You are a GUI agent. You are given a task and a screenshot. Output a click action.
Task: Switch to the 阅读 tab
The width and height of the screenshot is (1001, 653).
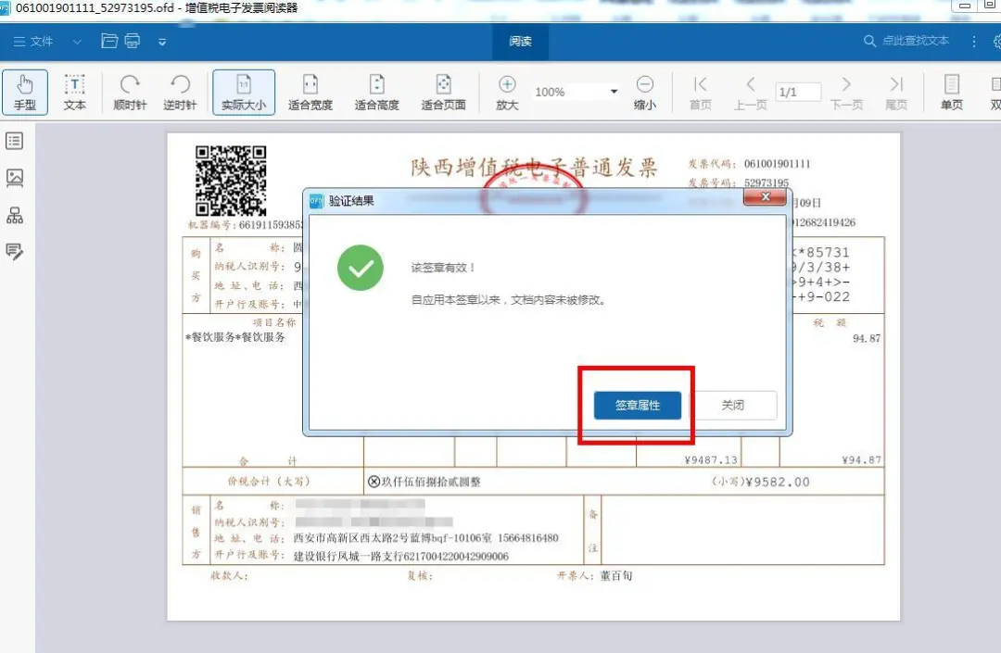point(520,42)
